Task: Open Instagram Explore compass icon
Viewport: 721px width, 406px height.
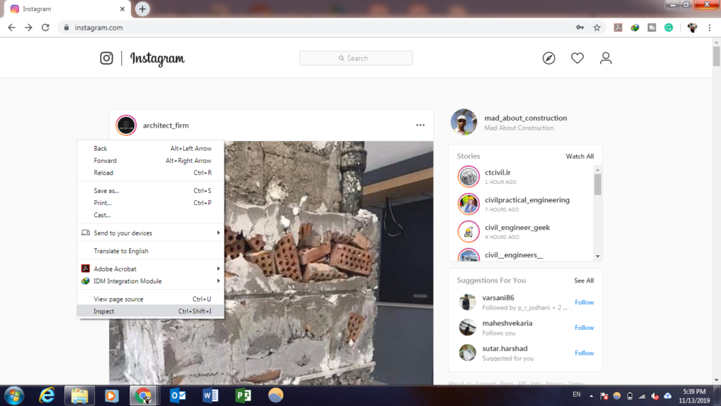Action: coord(549,59)
